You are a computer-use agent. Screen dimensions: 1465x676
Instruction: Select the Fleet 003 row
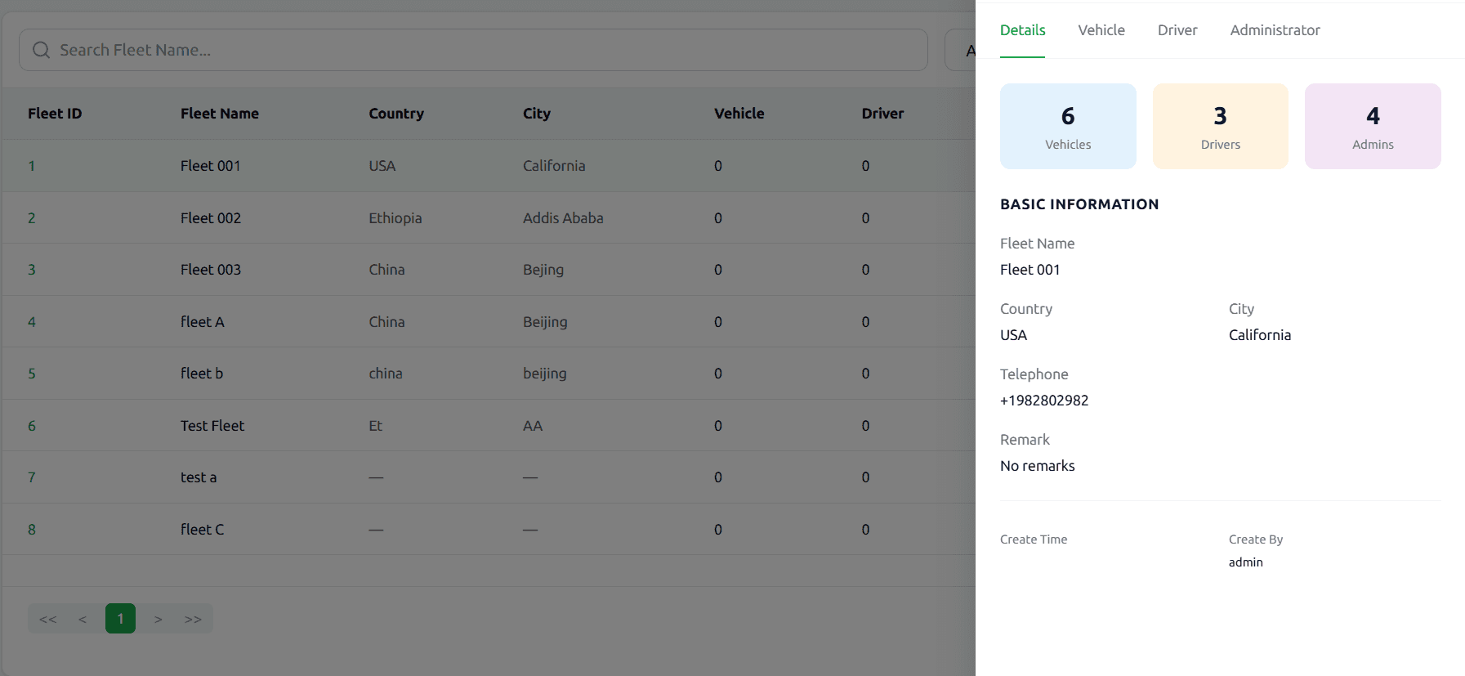(x=211, y=270)
